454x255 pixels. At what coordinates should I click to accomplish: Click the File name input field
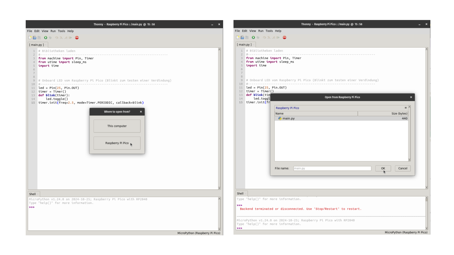(332, 168)
